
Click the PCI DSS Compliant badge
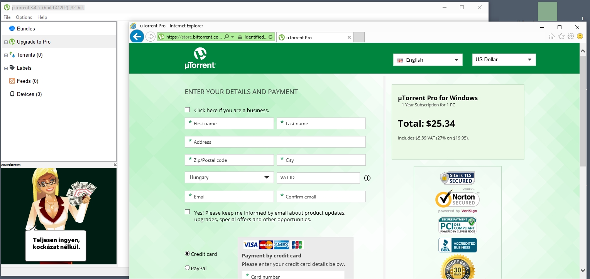(458, 225)
